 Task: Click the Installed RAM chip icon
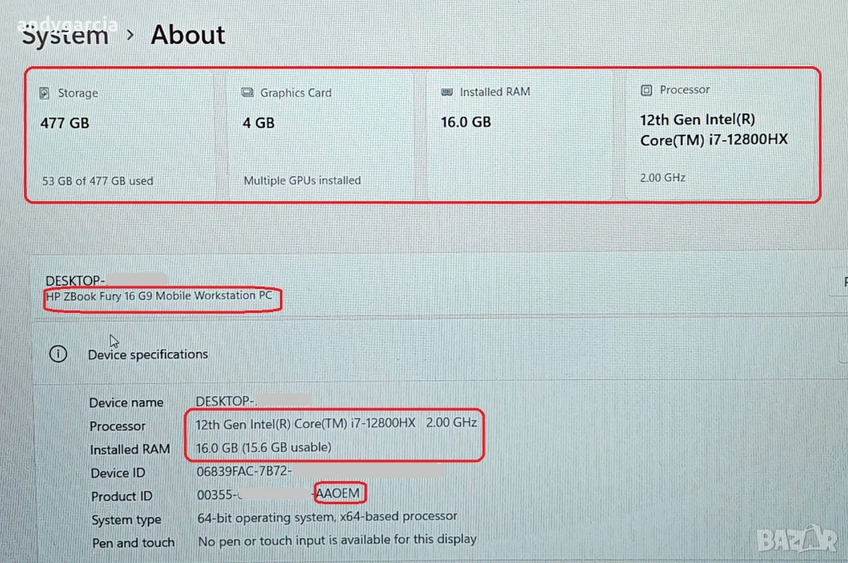click(447, 92)
